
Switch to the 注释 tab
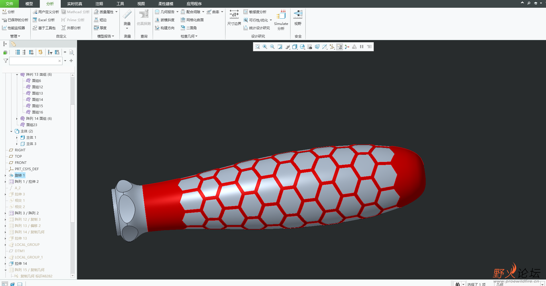(x=99, y=4)
